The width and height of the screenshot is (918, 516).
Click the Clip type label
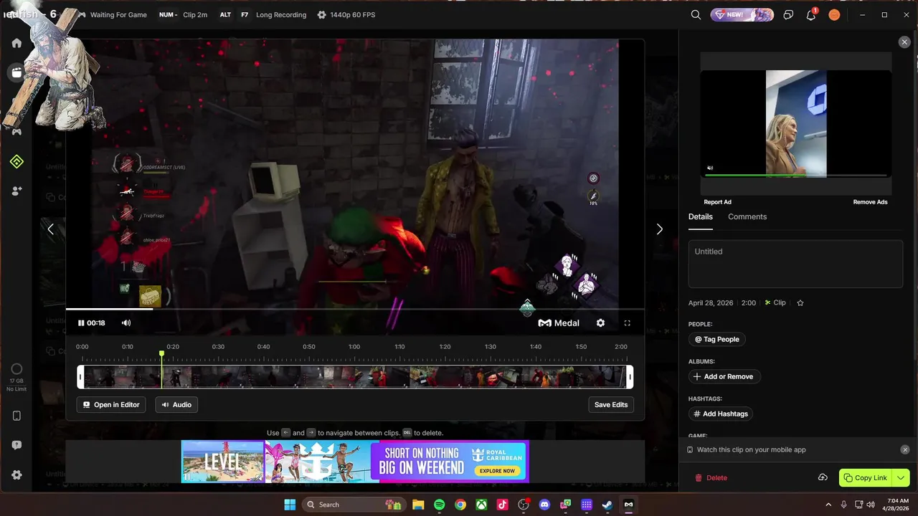click(x=775, y=303)
